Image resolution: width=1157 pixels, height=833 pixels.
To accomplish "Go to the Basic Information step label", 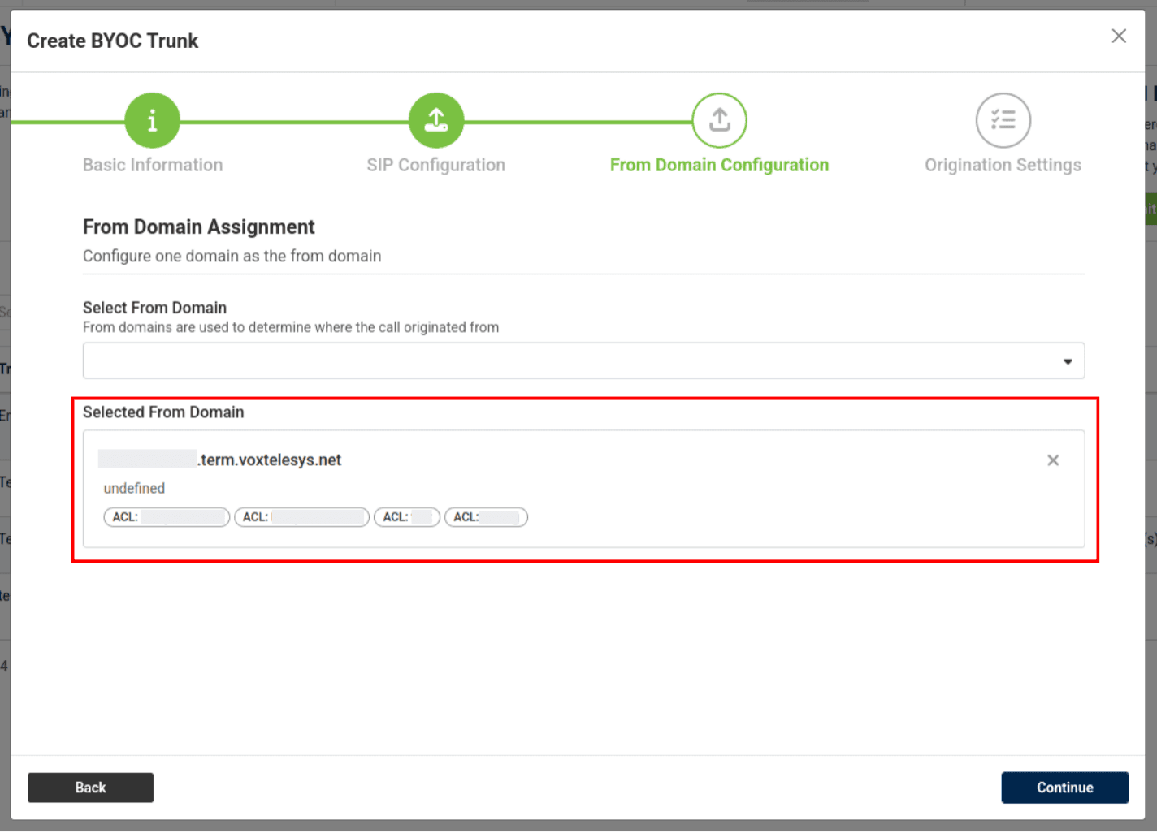I will pyautogui.click(x=153, y=165).
